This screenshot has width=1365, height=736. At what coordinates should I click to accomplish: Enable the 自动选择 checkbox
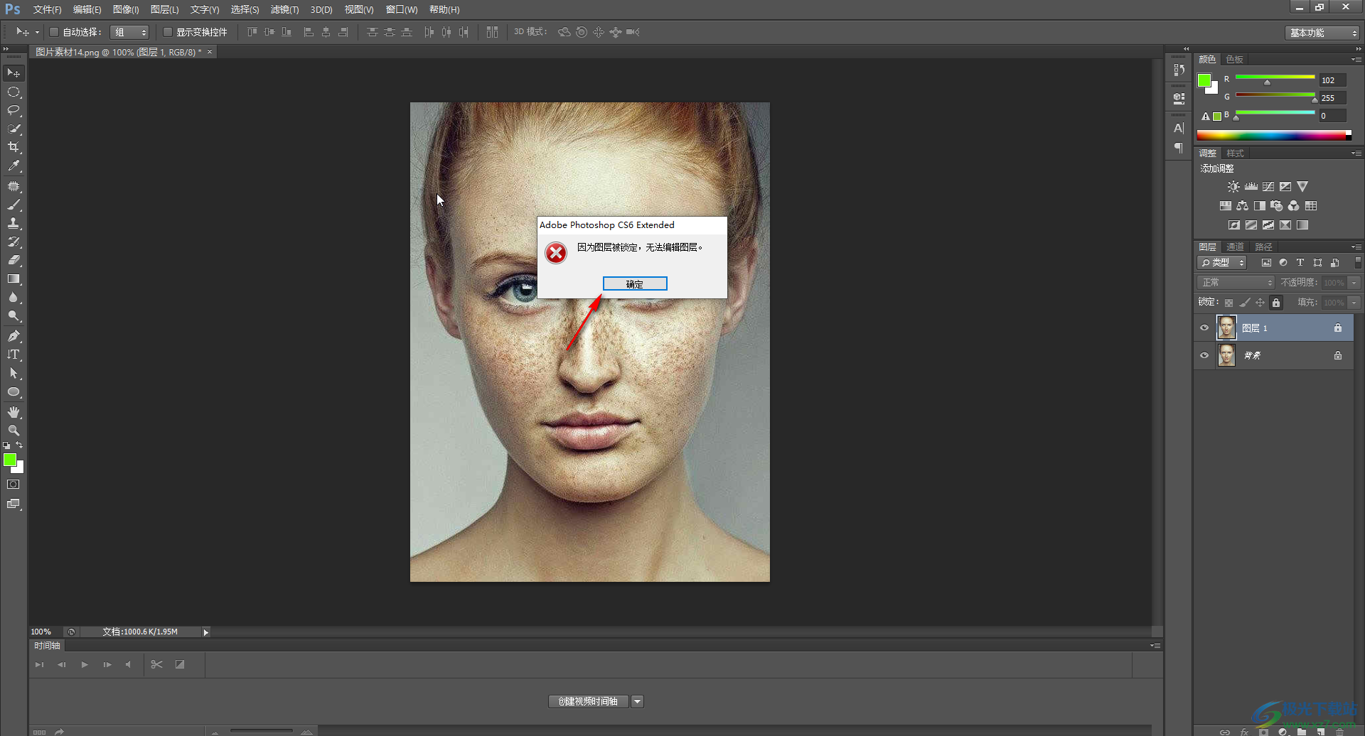point(54,32)
